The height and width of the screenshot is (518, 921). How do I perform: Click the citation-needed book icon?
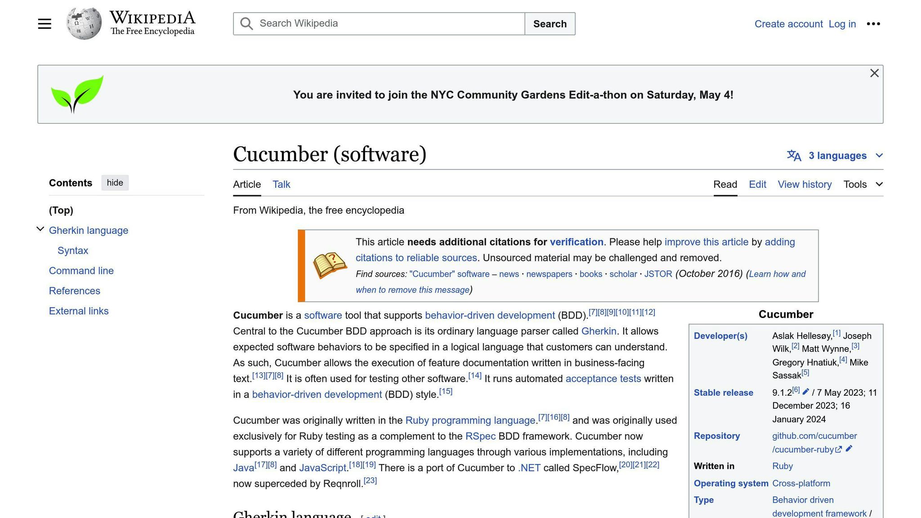330,265
